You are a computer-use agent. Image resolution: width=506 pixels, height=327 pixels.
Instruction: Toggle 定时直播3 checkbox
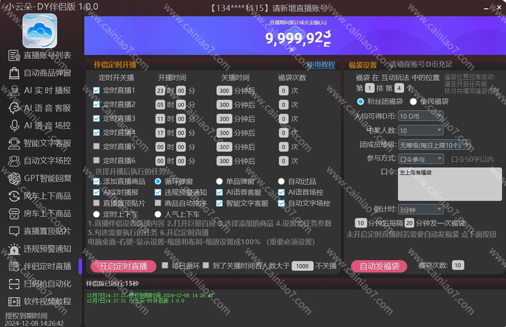(96, 118)
